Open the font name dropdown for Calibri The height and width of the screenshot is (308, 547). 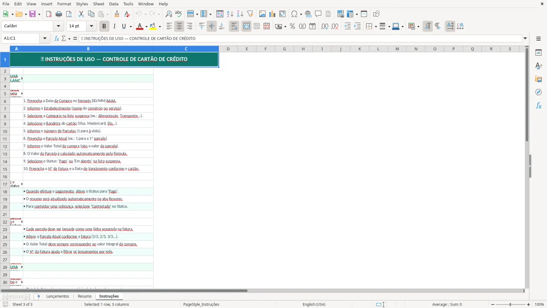click(58, 26)
